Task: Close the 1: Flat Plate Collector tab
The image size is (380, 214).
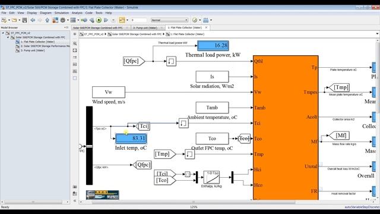Action: click(x=206, y=28)
